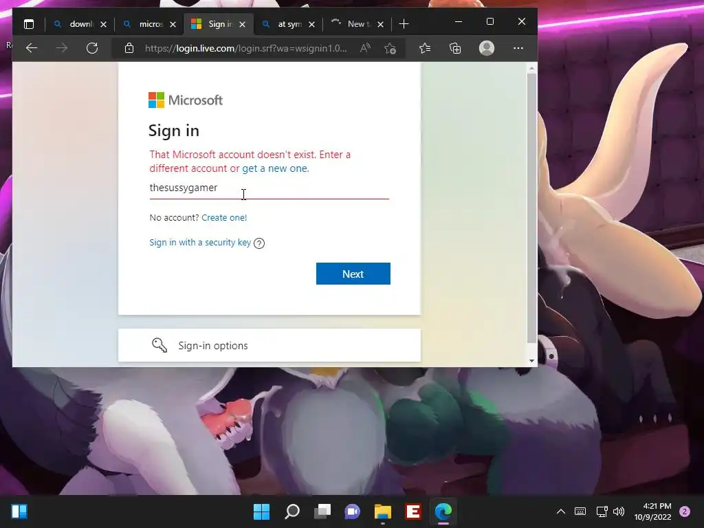
Task: Close the Sign in tab
Action: pos(243,24)
